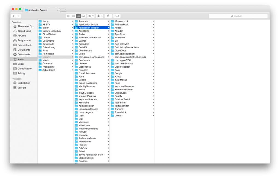This screenshot has height=178, width=280.
Task: Select DiskStation under Freigaben
Action: (x=24, y=83)
